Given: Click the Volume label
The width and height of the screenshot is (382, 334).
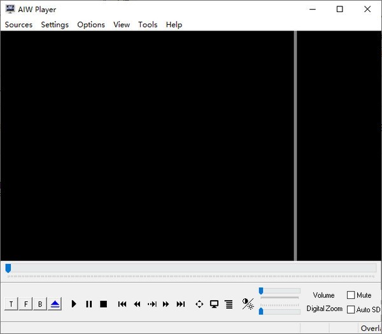Looking at the screenshot, I should click(x=323, y=295).
